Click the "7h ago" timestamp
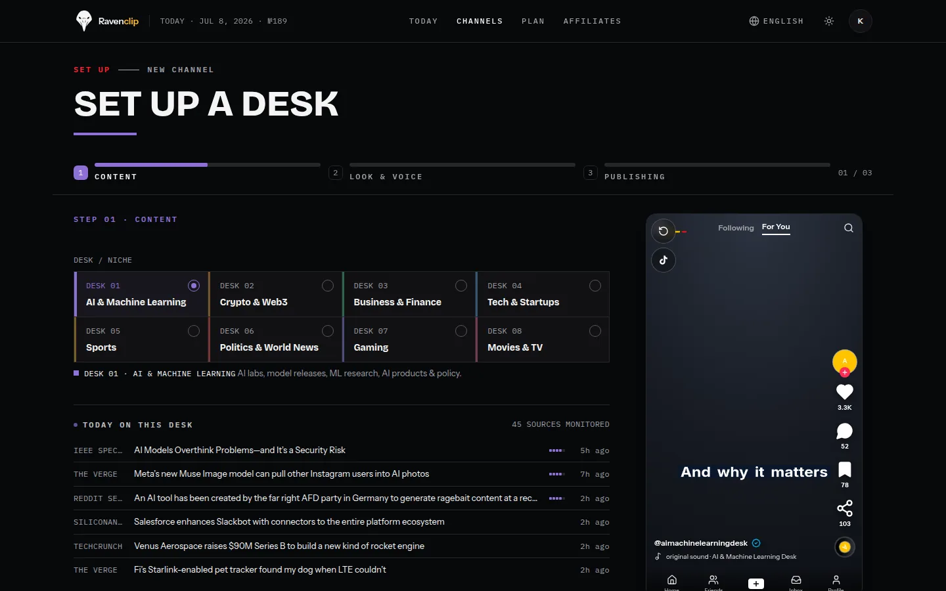The height and width of the screenshot is (591, 946). point(595,474)
